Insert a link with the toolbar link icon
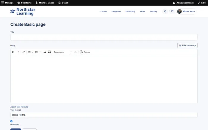Viewport: 208px width, 130px height. (x=23, y=52)
